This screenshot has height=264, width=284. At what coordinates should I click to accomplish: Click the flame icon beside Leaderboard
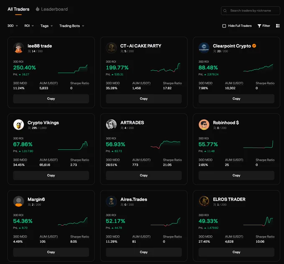click(x=38, y=9)
